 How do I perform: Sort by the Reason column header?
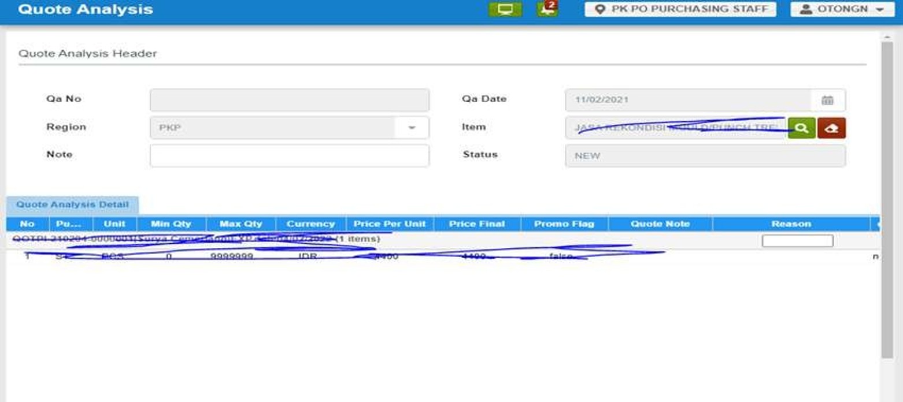(791, 224)
